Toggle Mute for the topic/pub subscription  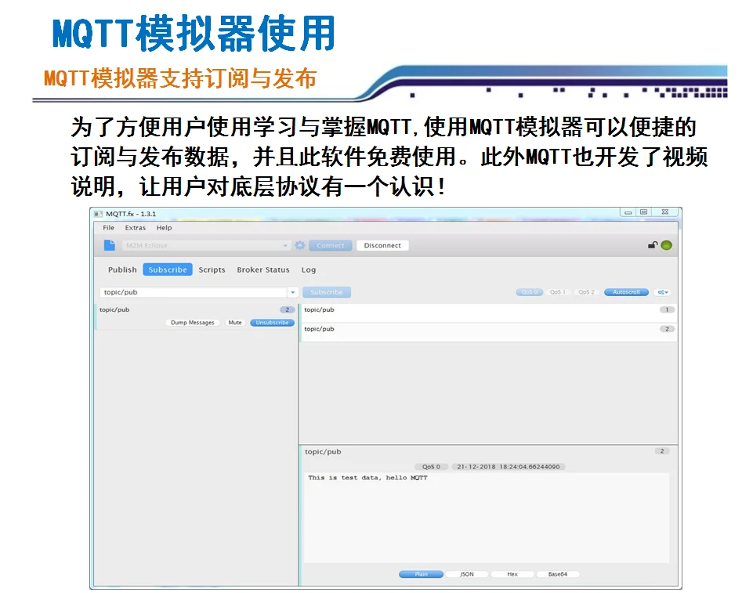235,322
